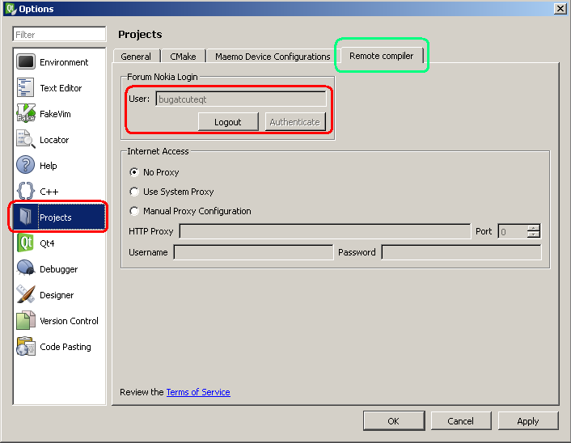Screen dimensions: 571x443
Task: Click the Logout button
Action: (x=228, y=122)
